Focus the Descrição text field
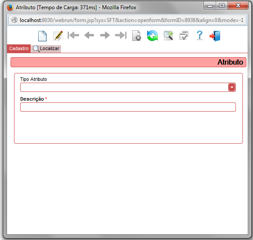The width and height of the screenshot is (253, 240). pyautogui.click(x=128, y=107)
